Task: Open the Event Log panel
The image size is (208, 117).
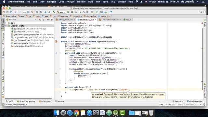Action: pyautogui.click(x=178, y=101)
